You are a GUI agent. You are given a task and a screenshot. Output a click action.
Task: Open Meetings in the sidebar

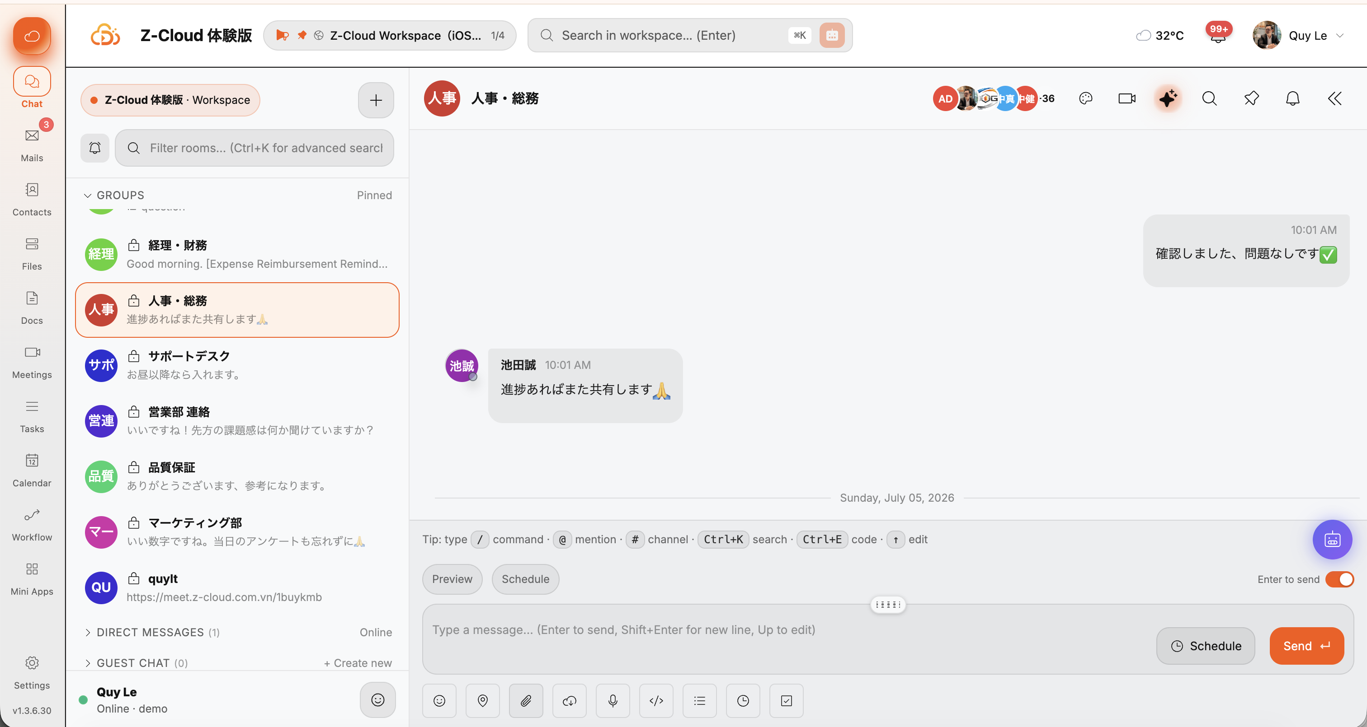(x=32, y=361)
